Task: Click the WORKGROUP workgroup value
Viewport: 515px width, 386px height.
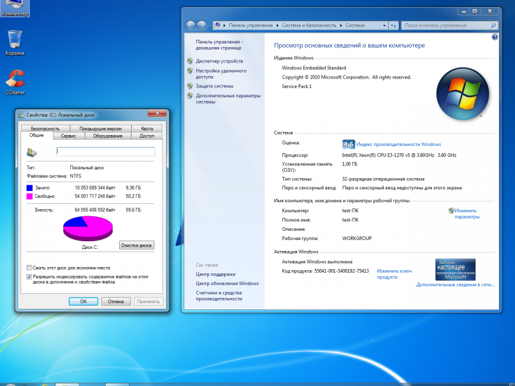Action: tap(357, 238)
